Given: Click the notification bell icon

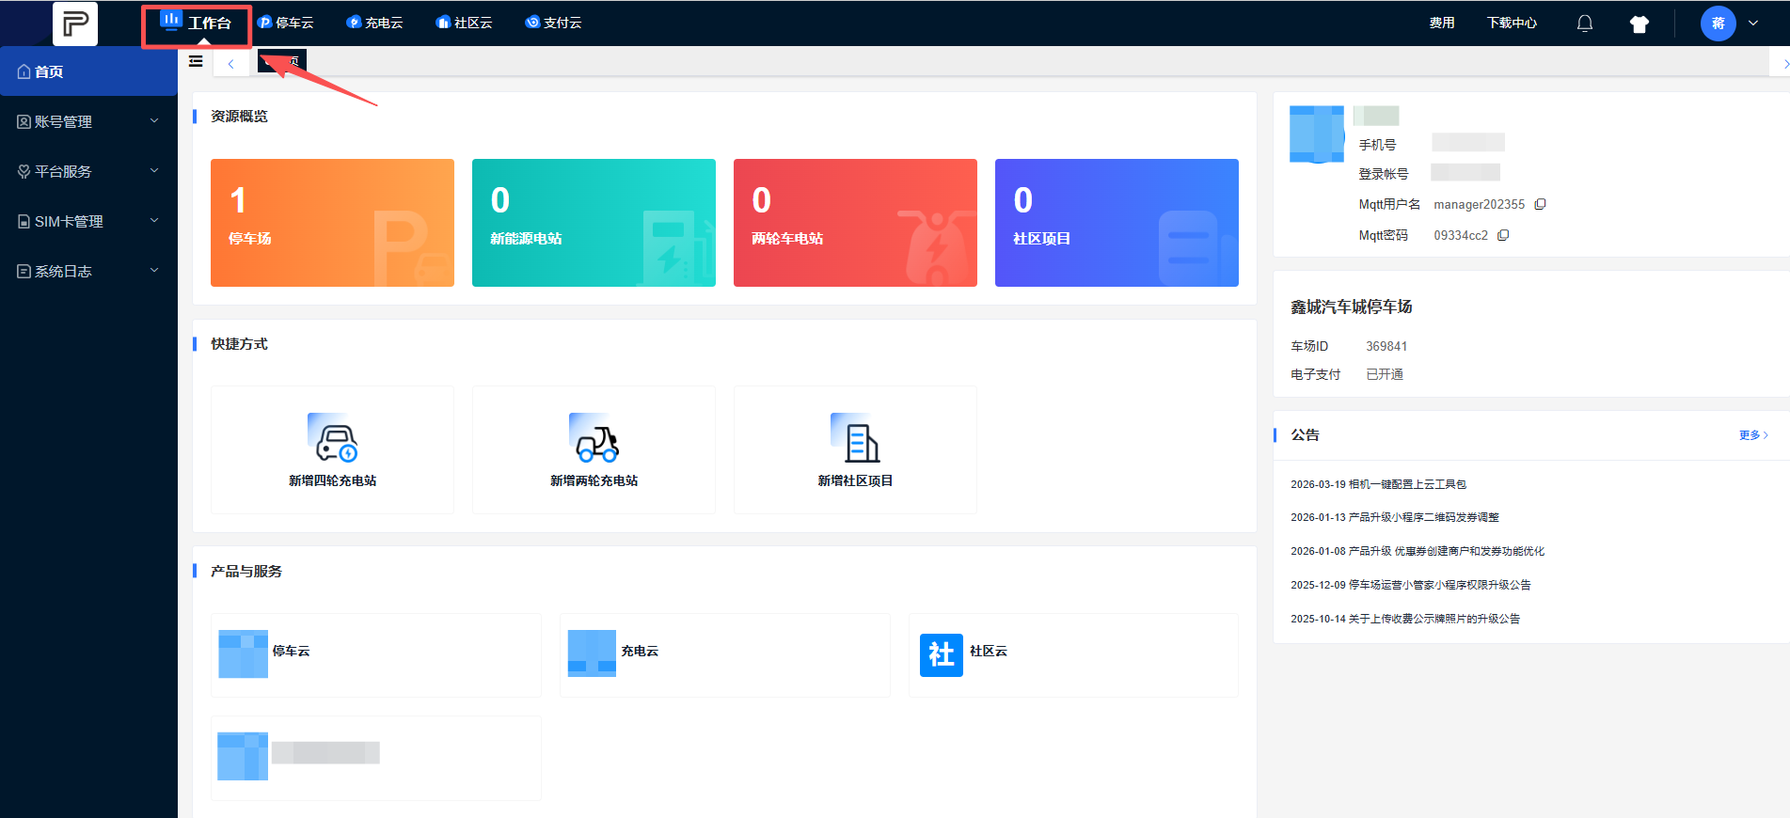Looking at the screenshot, I should tap(1585, 24).
